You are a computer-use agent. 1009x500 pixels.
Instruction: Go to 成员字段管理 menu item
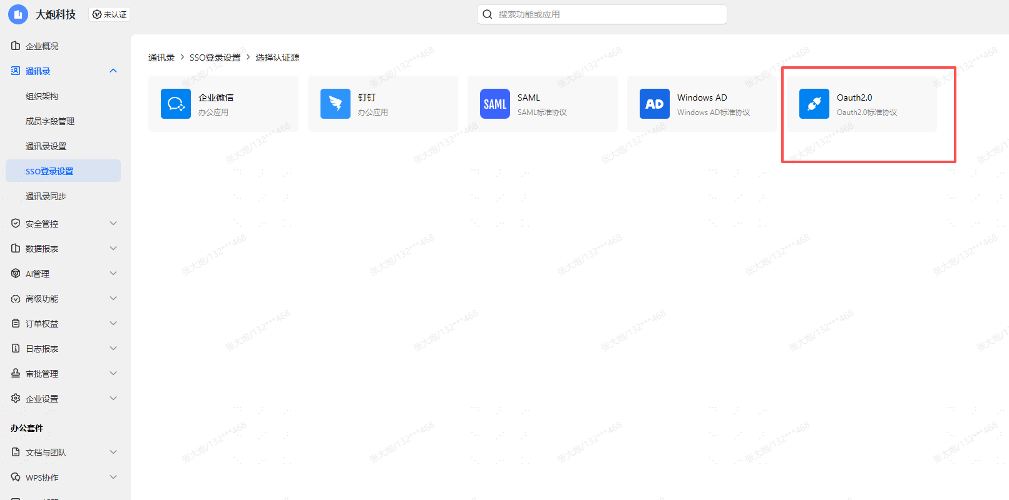pos(50,121)
